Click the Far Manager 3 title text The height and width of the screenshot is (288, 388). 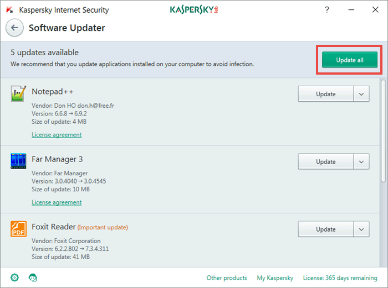(x=57, y=159)
